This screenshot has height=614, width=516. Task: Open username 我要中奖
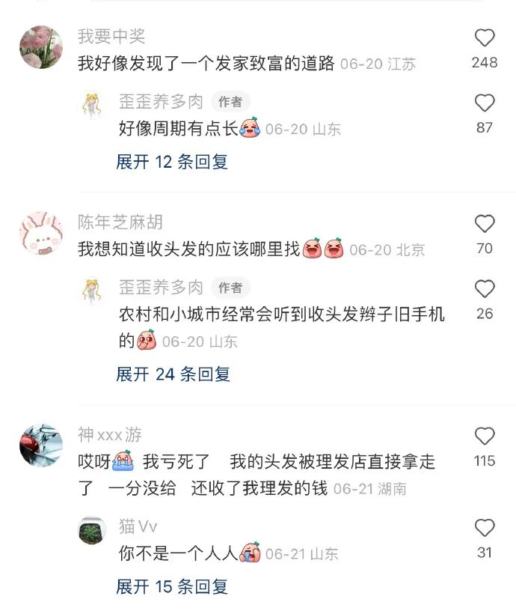111,37
